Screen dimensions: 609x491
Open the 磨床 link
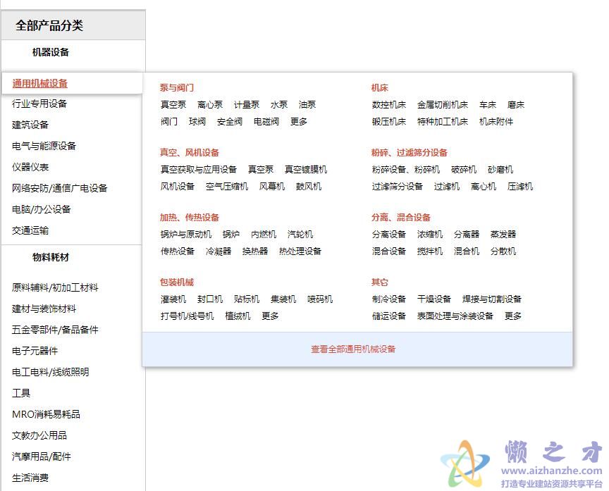point(516,105)
